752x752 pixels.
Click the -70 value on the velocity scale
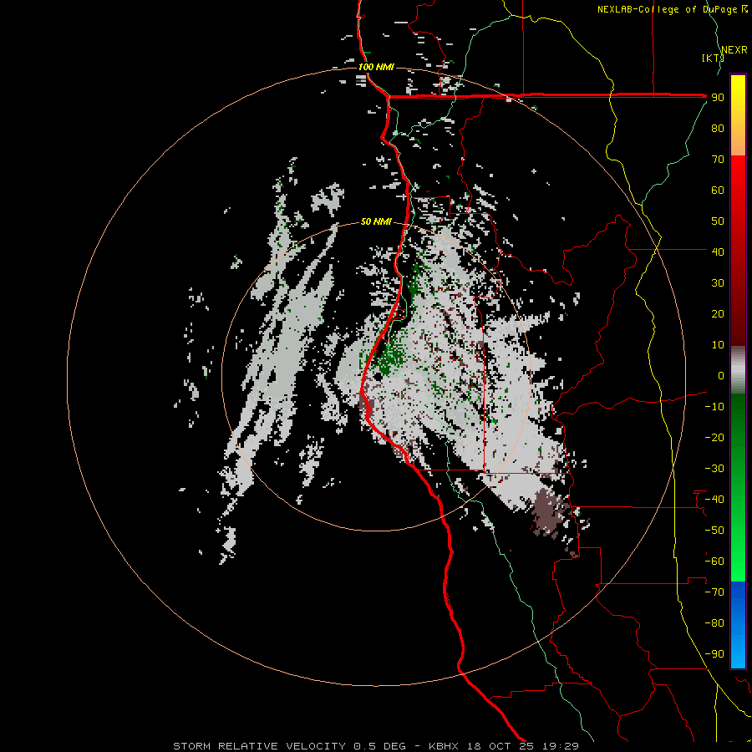tap(714, 592)
